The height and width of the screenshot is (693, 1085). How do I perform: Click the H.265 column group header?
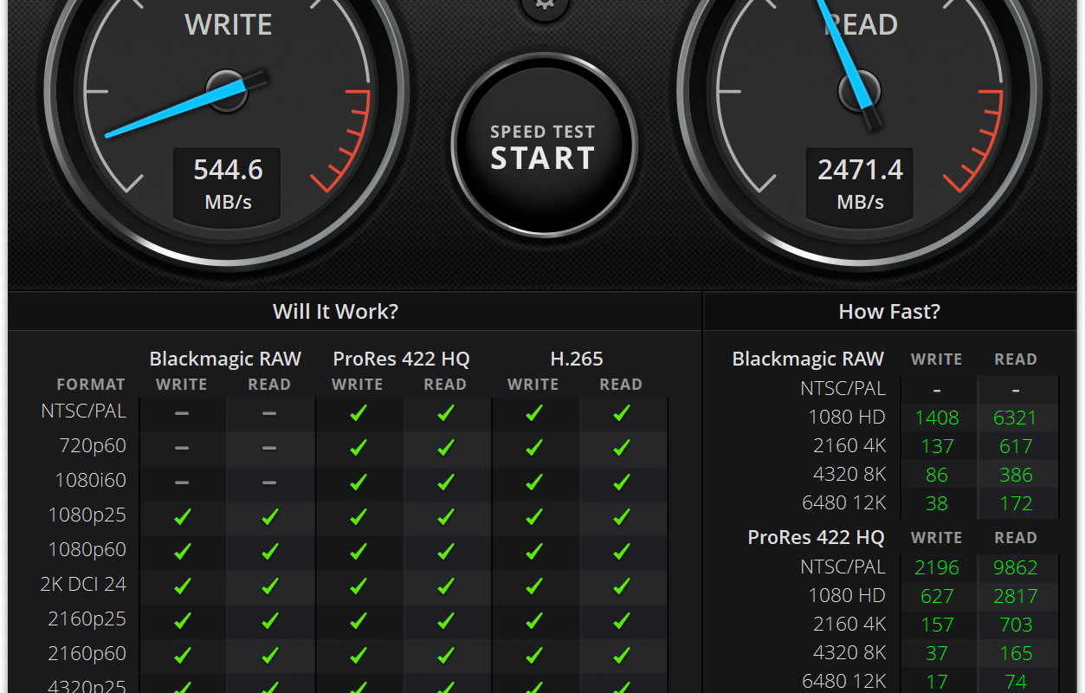[x=576, y=359]
